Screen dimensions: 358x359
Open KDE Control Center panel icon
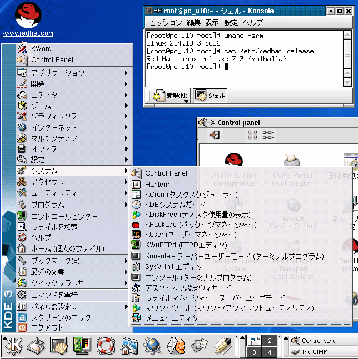click(x=82, y=345)
